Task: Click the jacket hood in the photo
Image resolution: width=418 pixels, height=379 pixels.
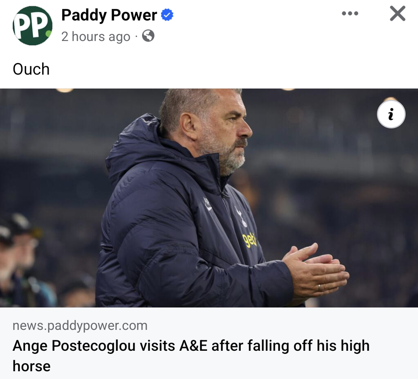Action: [132, 143]
